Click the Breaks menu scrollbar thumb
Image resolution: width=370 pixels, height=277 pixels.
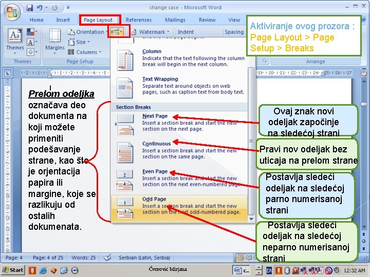point(251,141)
